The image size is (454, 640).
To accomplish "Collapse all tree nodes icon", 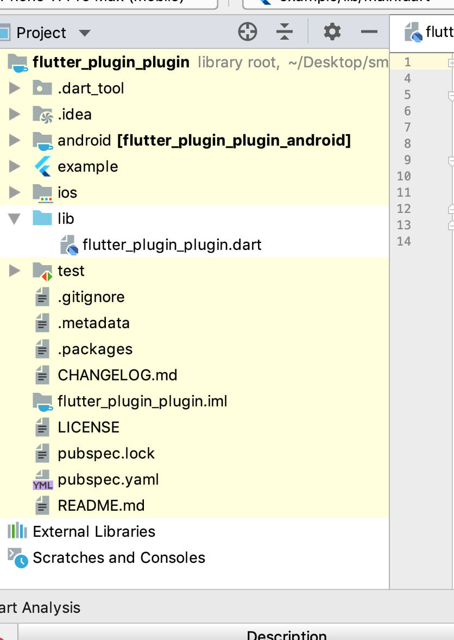I will pyautogui.click(x=285, y=32).
